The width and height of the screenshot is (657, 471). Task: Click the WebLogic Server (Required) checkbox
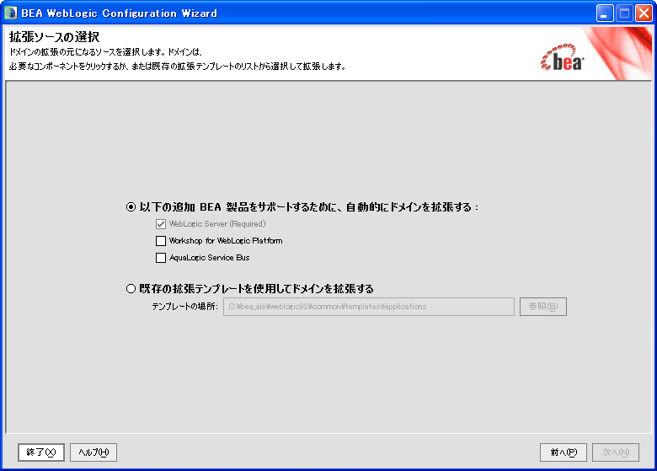click(161, 224)
